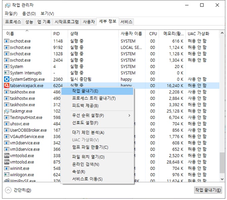This screenshot has height=200, width=227.
Task: Click the SystemSettings.exe gear icon
Action: pos(7,79)
